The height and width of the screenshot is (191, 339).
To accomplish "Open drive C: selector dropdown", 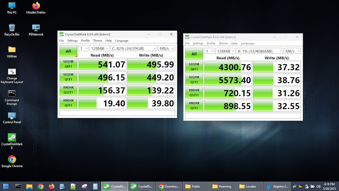I will click(x=134, y=48).
